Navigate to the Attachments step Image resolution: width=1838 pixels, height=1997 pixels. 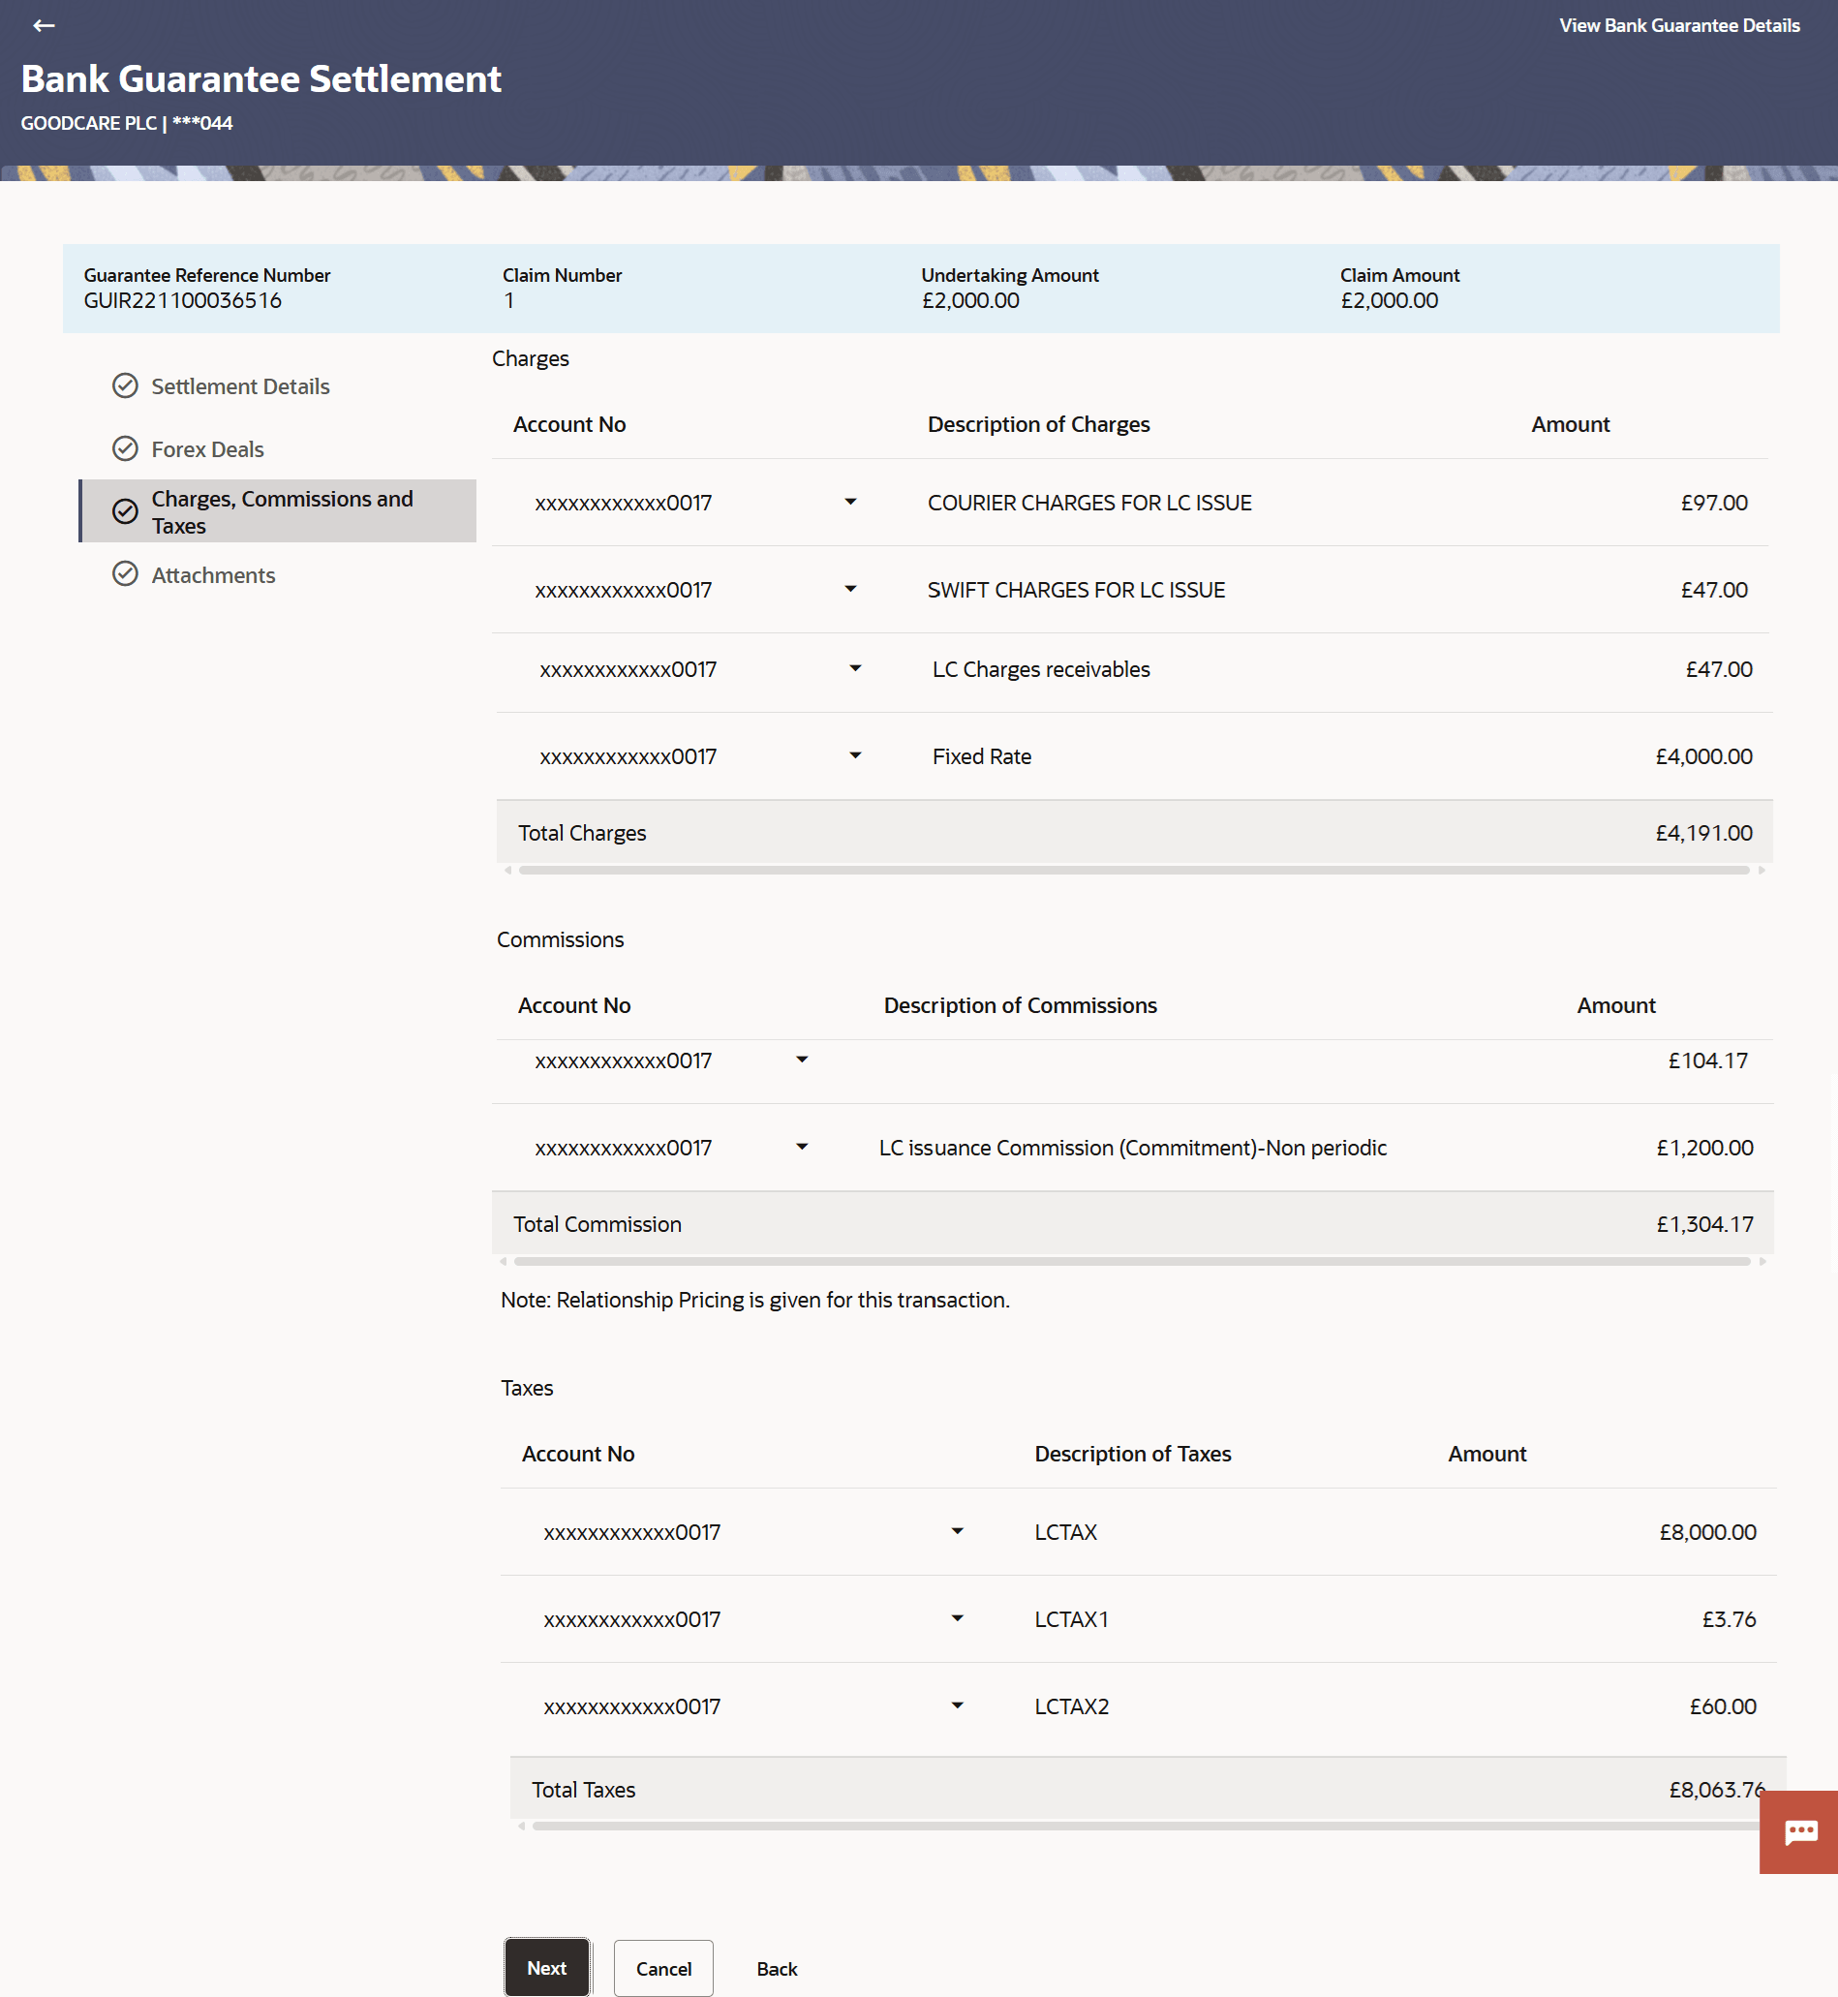(214, 575)
